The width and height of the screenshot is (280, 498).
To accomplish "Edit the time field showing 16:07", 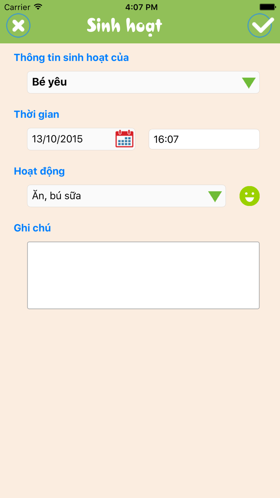I will click(204, 139).
